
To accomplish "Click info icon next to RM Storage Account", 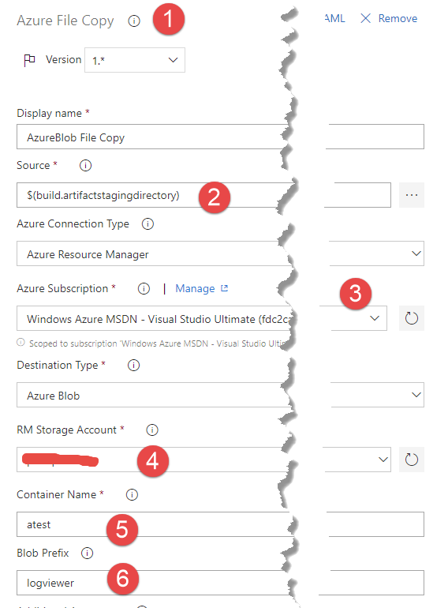I will click(152, 430).
